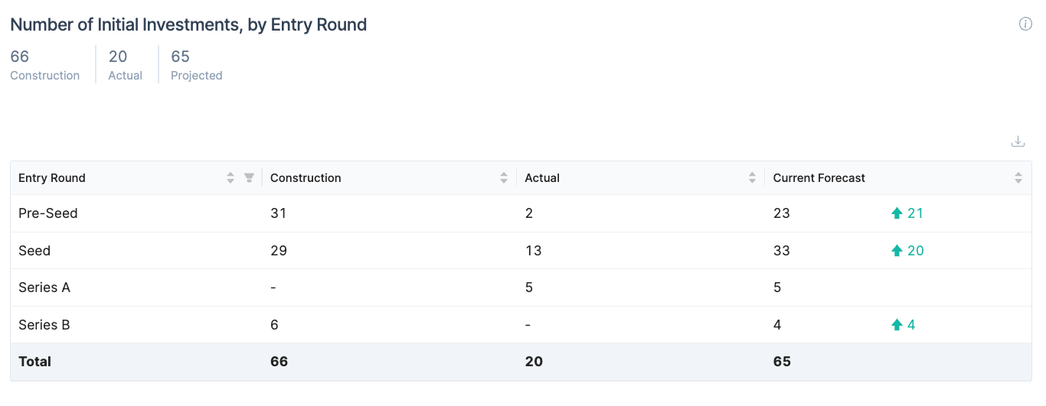The width and height of the screenshot is (1046, 406).
Task: Click the green up arrow in Seed row
Action: 897,251
